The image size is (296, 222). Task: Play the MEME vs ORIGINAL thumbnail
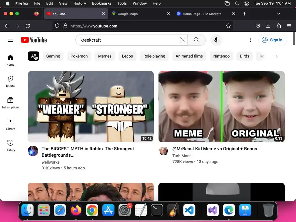[x=221, y=106]
